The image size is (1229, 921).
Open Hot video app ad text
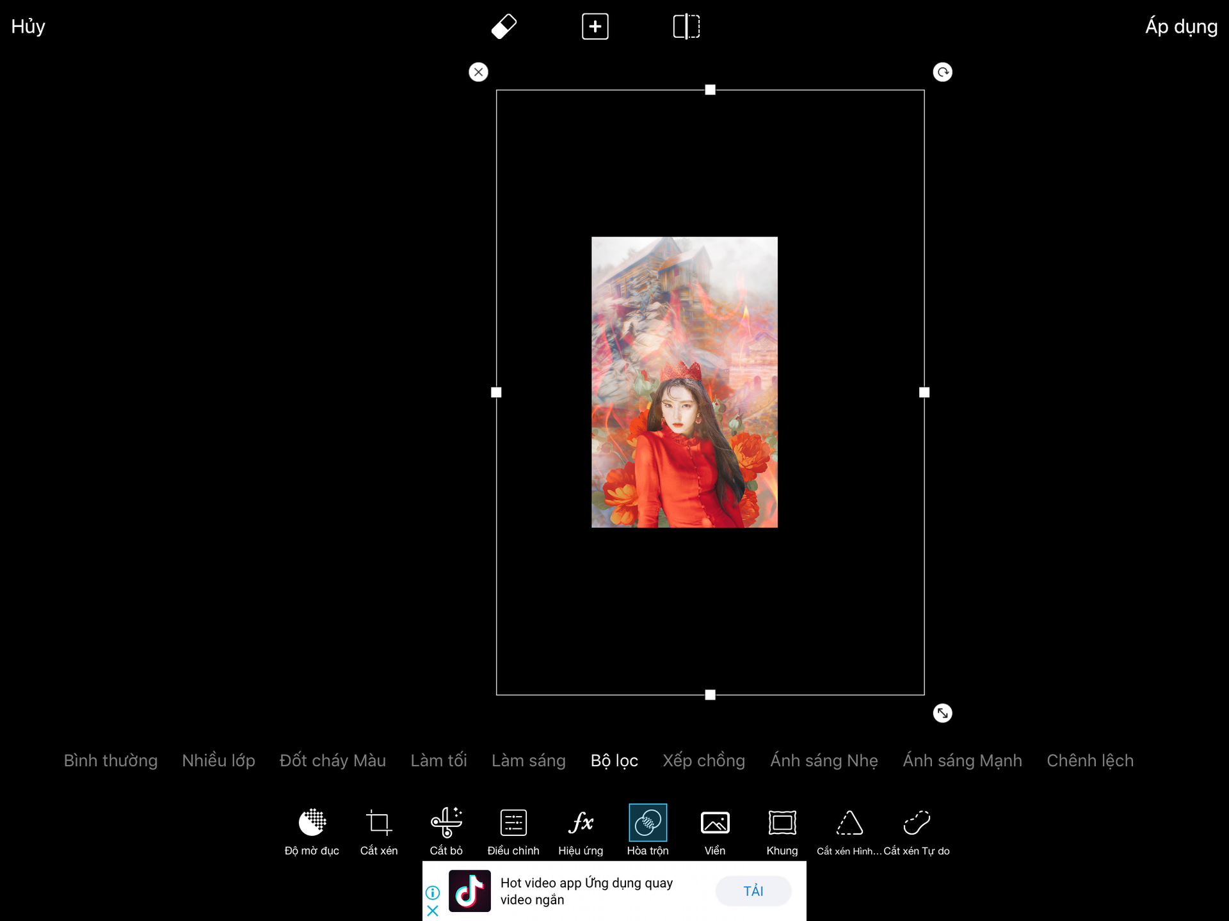(586, 891)
